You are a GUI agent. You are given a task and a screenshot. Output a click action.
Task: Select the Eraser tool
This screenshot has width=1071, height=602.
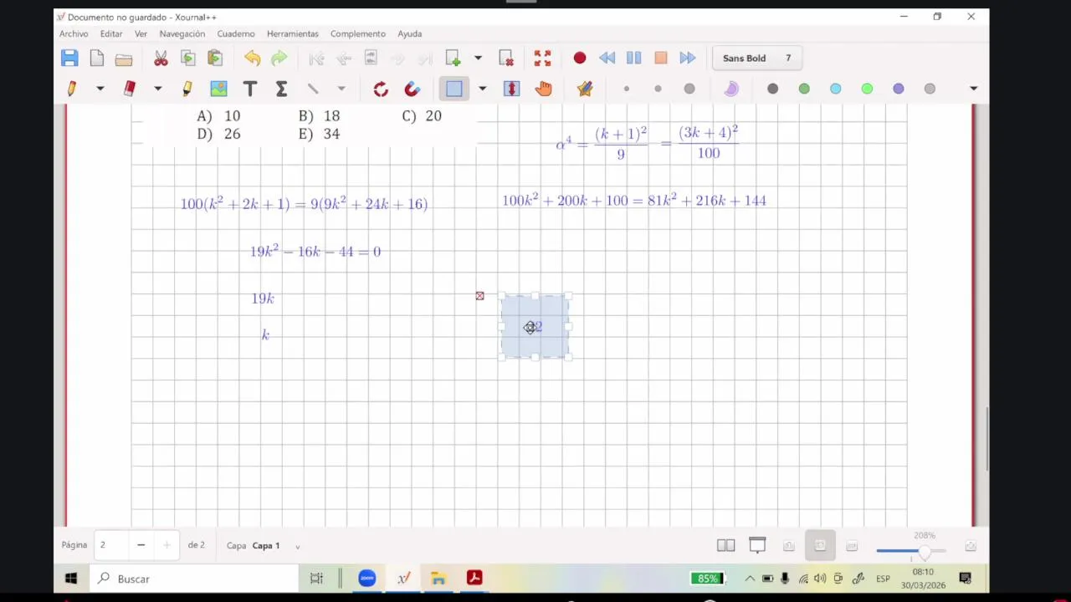point(130,88)
